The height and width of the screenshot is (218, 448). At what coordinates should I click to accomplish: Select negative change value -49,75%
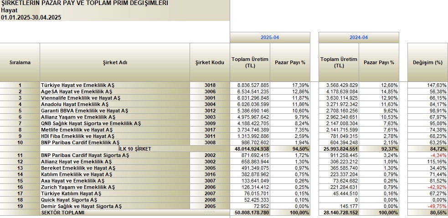pos(427,206)
